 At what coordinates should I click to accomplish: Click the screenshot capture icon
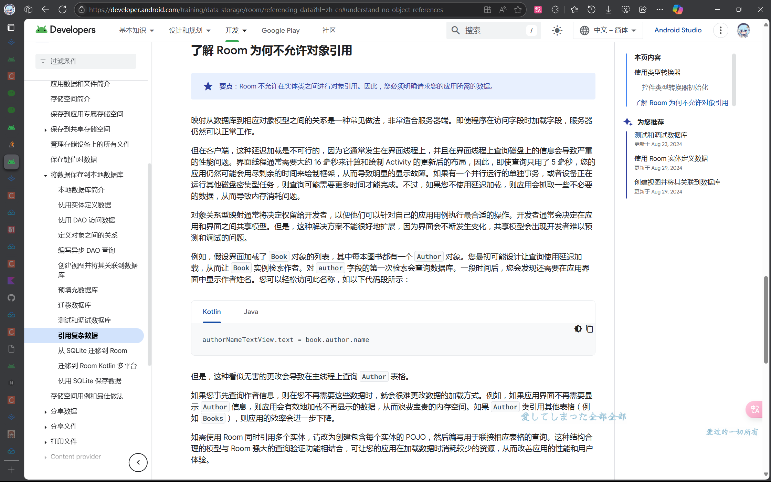click(625, 10)
